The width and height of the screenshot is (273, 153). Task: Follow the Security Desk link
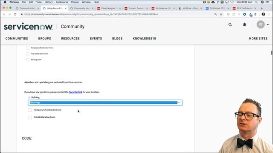click(x=76, y=92)
